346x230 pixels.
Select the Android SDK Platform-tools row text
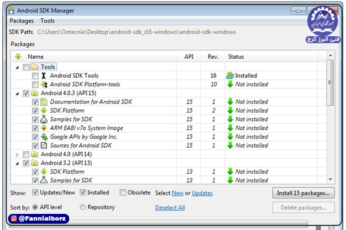[85, 85]
